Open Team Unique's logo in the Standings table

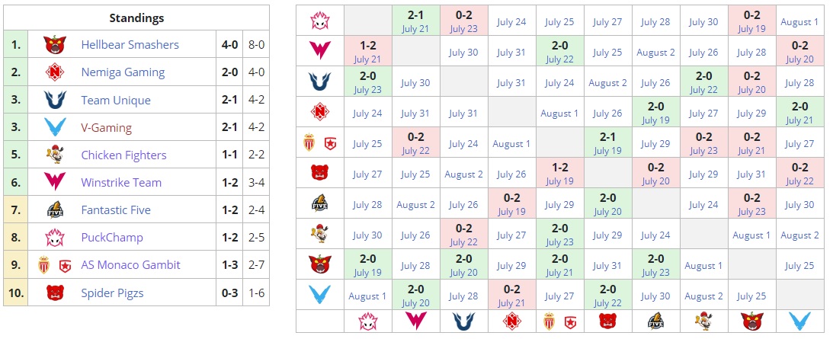(x=53, y=100)
